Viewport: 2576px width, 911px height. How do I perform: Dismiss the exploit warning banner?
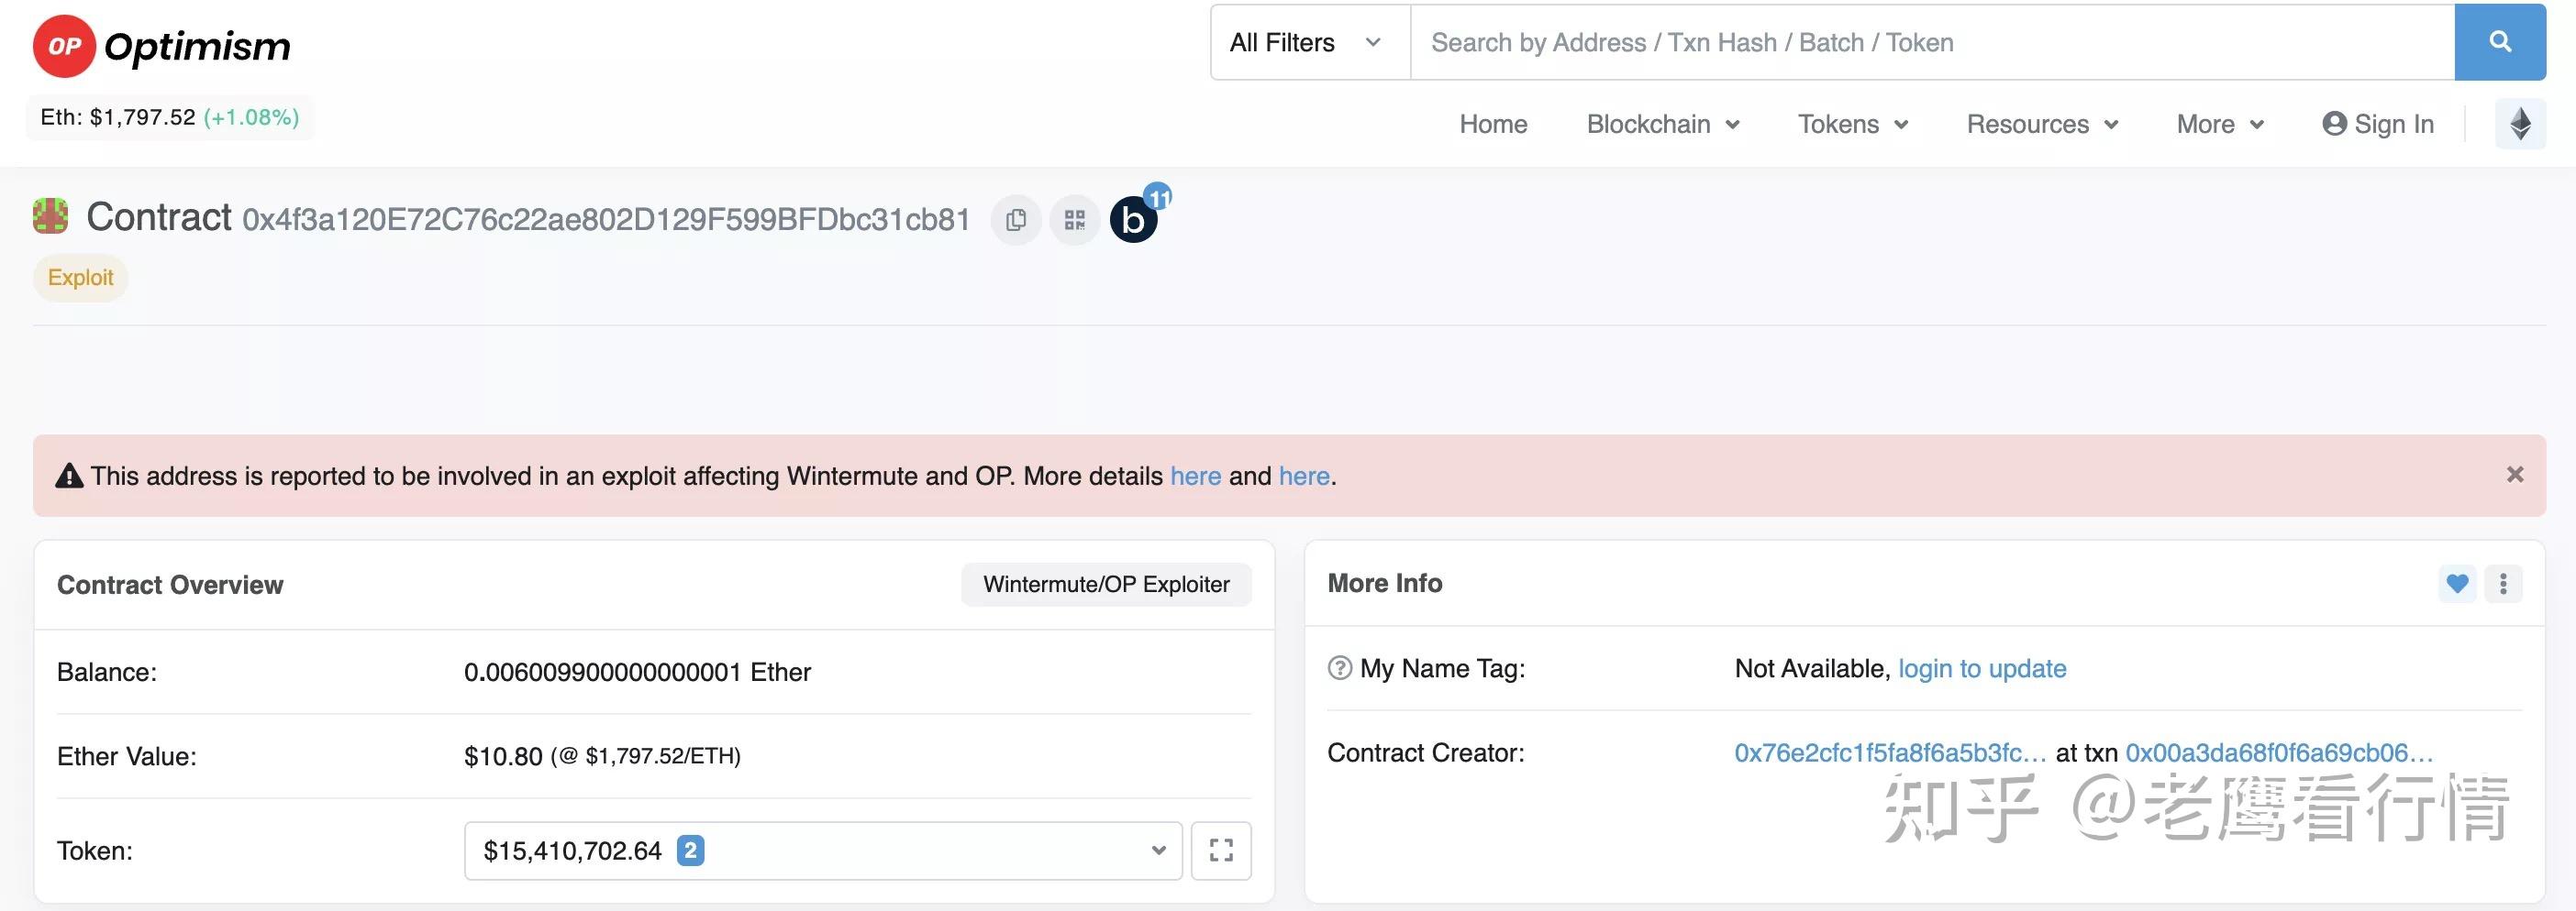tap(2515, 475)
